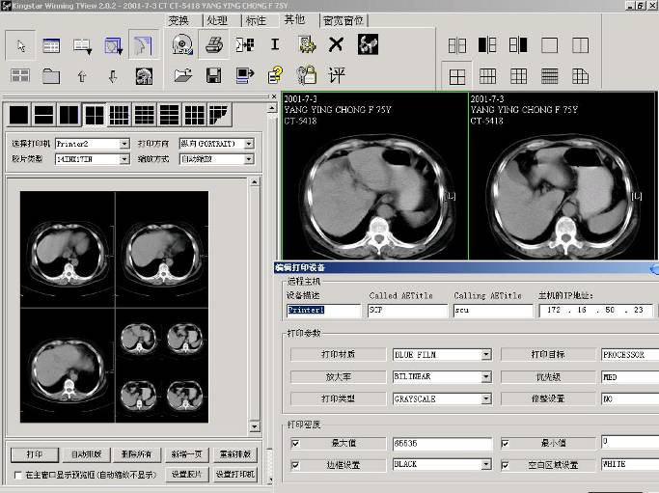Open the Printer2 printer selection dropdown
The width and height of the screenshot is (659, 493).
[x=124, y=144]
